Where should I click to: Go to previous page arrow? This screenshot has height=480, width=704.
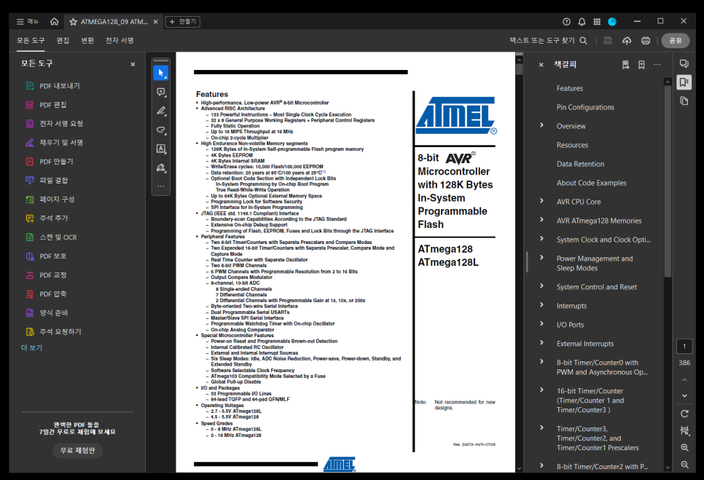[x=684, y=380]
